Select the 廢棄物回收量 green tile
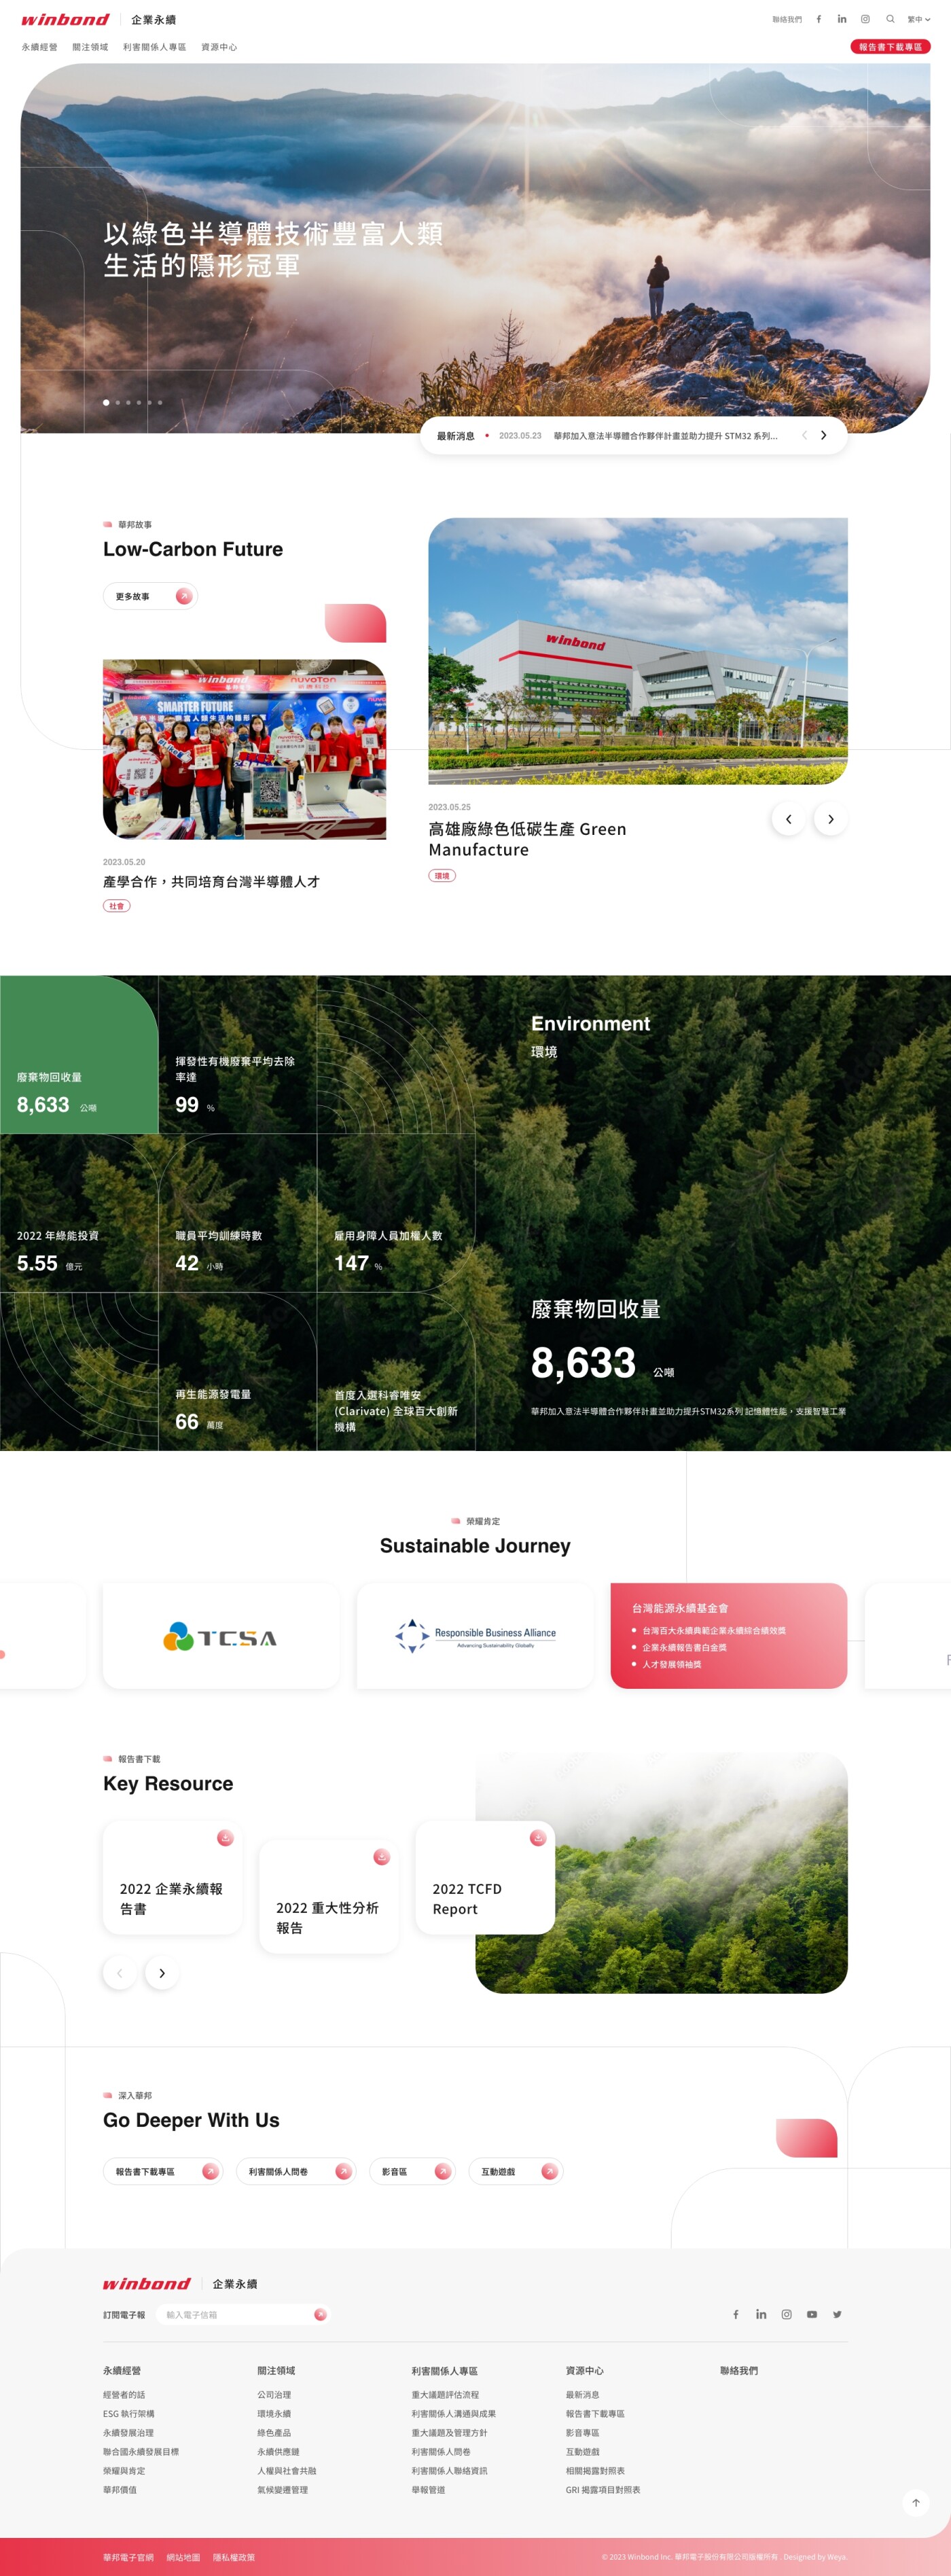Screen dimensions: 951x2576 click(x=79, y=1054)
